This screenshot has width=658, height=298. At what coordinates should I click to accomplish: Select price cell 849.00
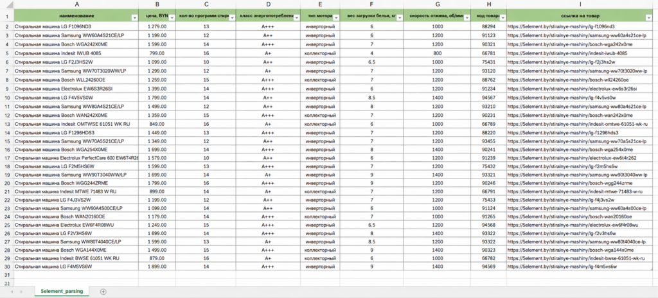(157, 124)
